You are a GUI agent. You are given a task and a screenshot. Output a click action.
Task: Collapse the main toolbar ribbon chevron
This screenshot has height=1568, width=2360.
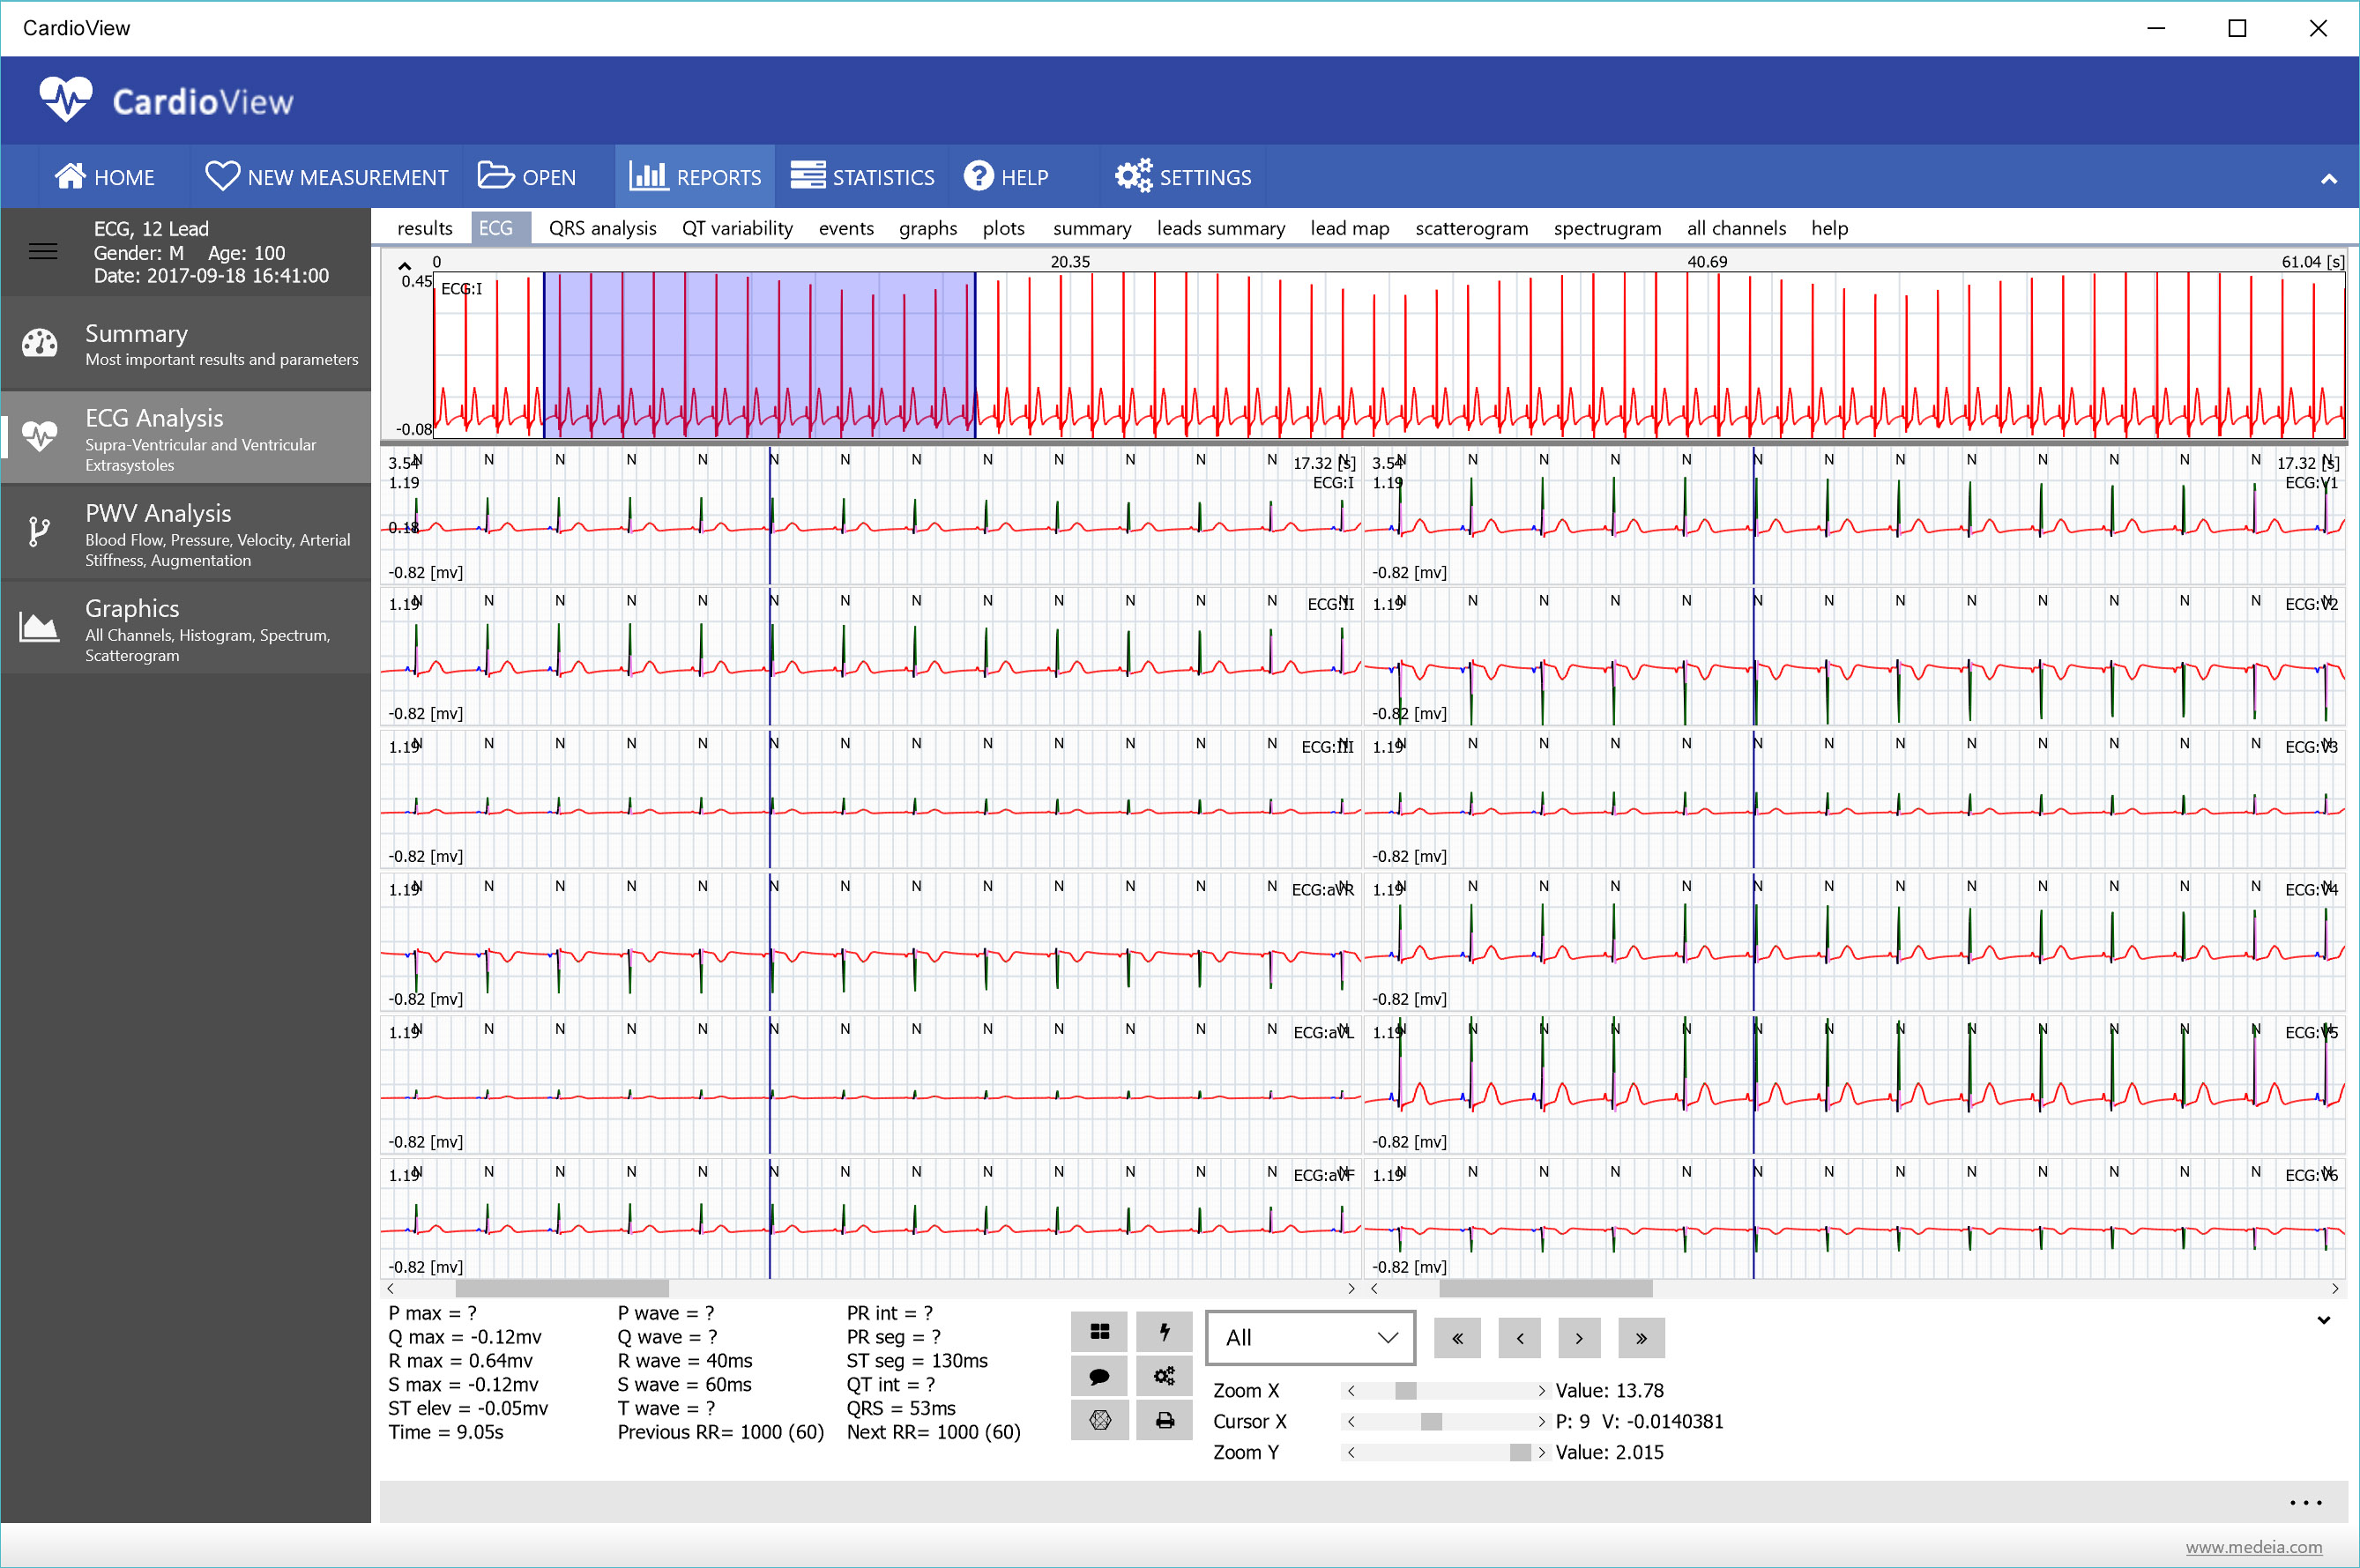(x=2328, y=179)
